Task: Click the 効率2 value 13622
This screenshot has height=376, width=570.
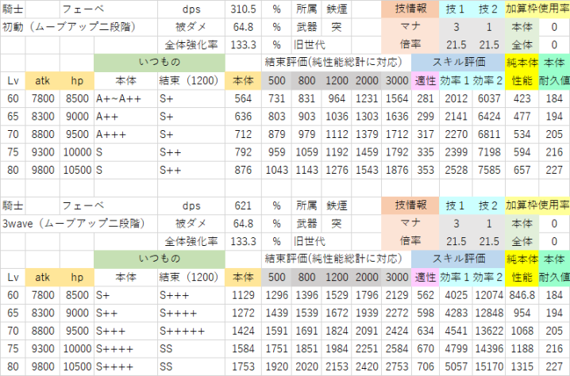Action: pos(489,331)
